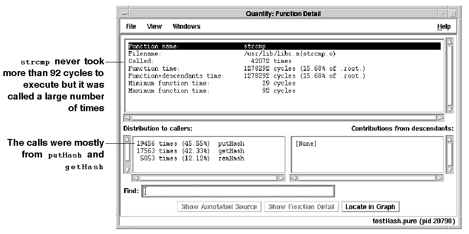Screen dimensions: 469x234
Task: Select the Filename libc.a row
Action: [x=284, y=54]
